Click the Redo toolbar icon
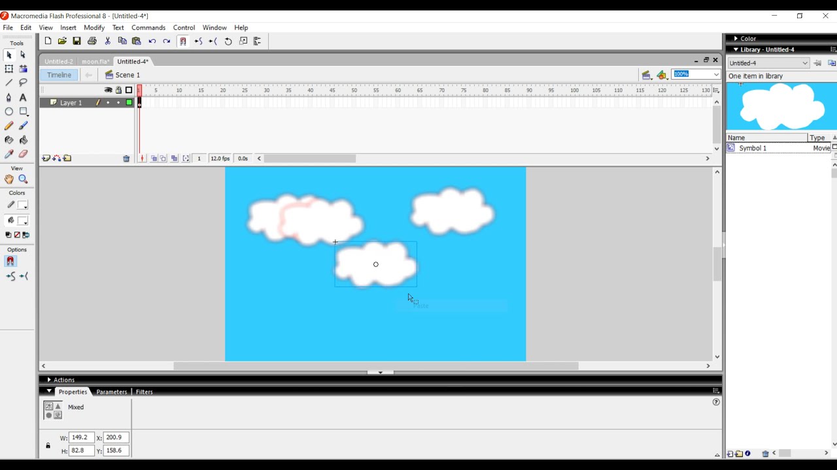Screen dimensions: 837x470 [167, 41]
